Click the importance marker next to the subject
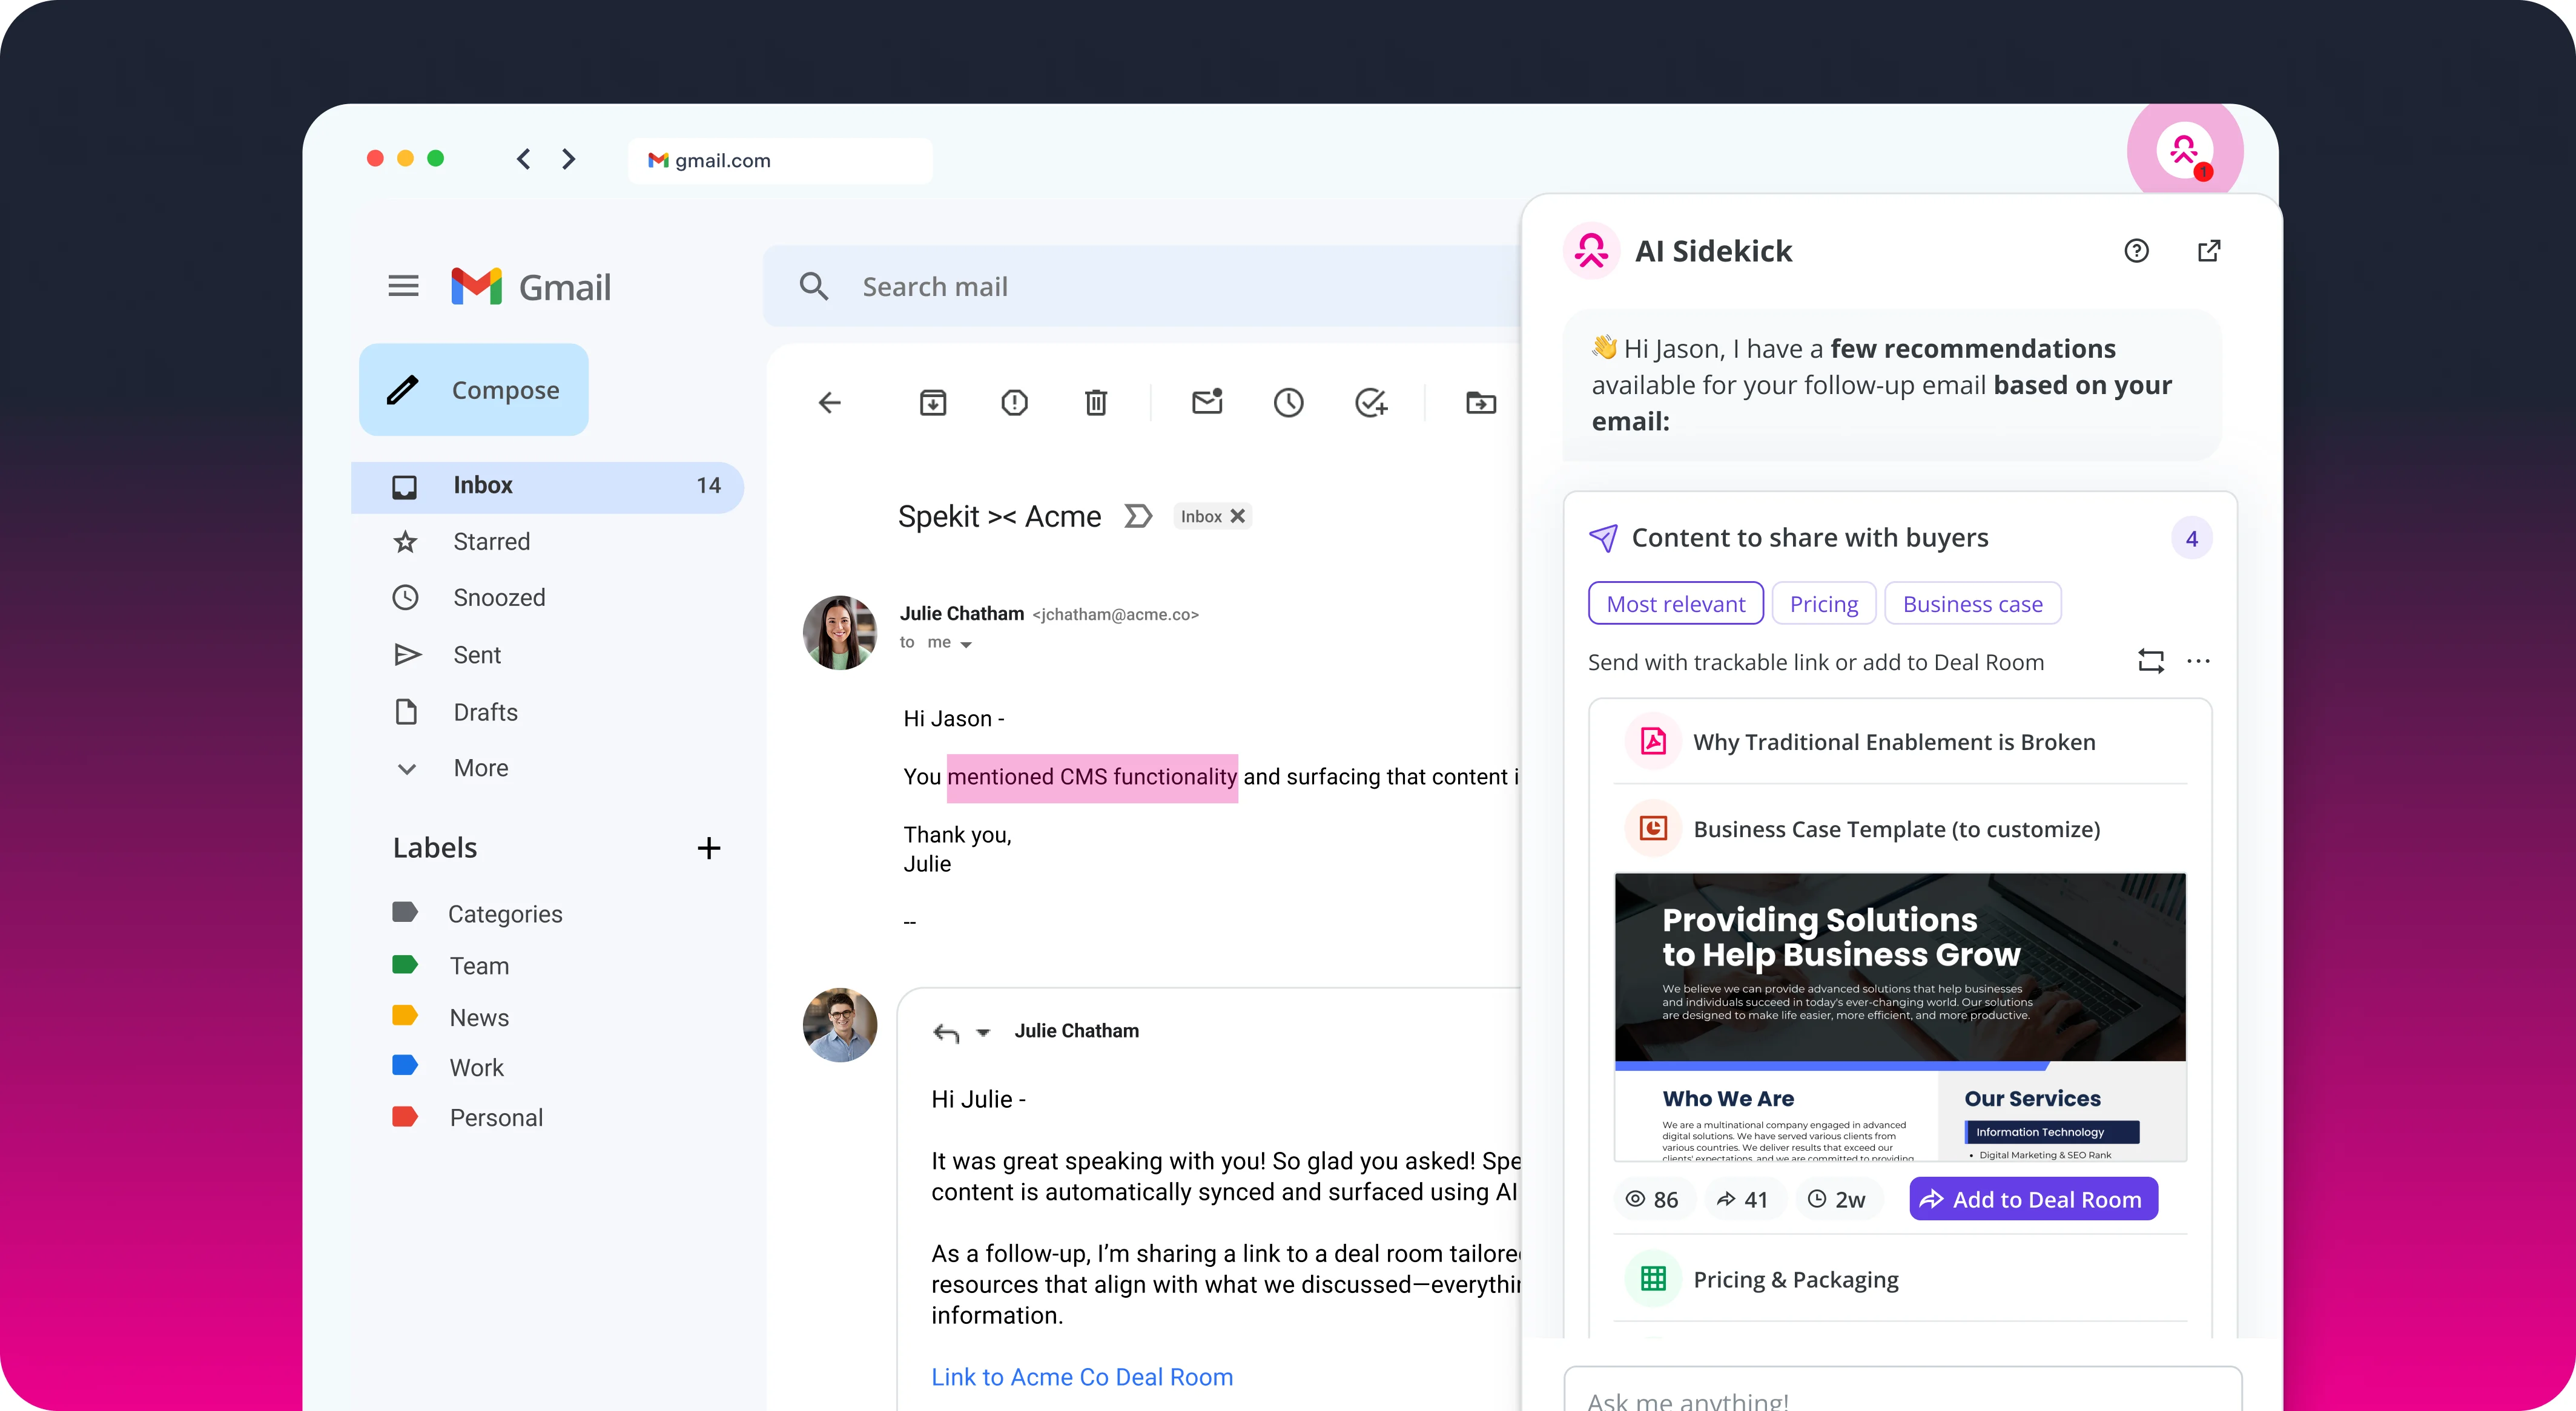The image size is (2576, 1411). click(1138, 516)
